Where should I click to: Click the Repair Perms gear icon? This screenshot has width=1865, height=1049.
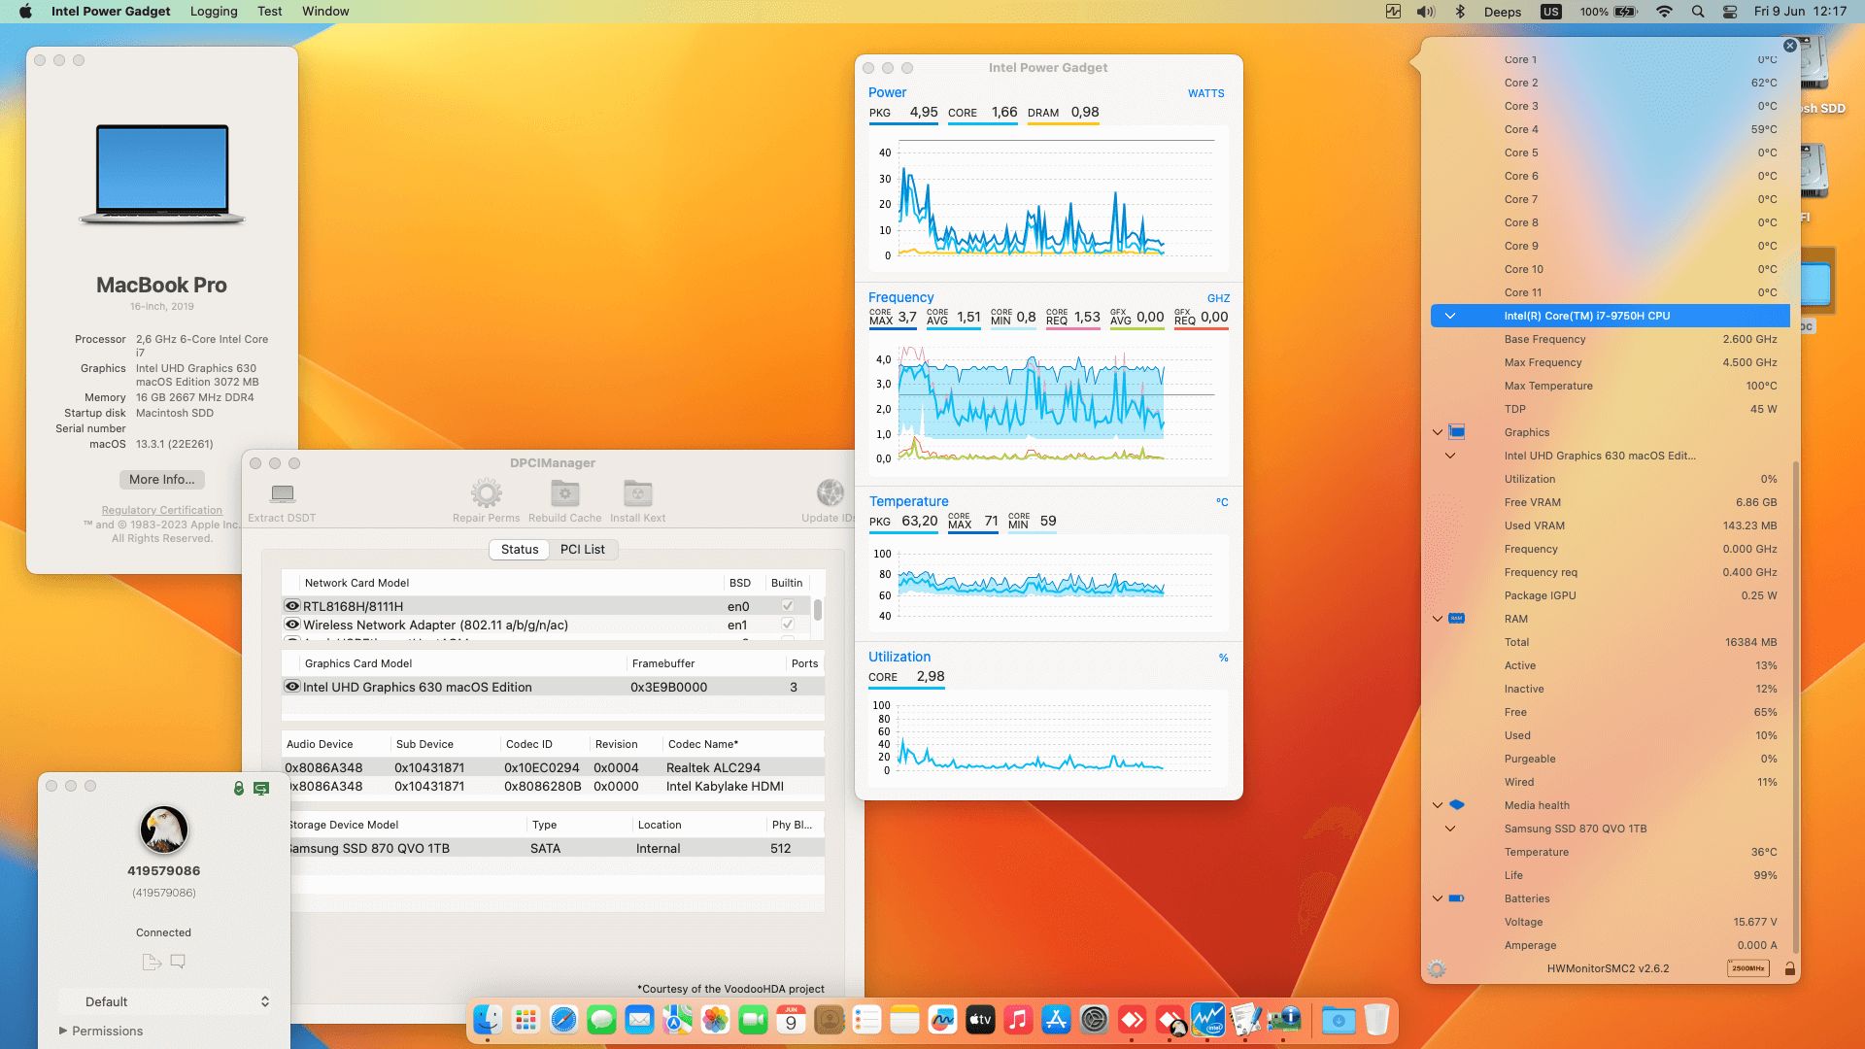[x=486, y=493]
